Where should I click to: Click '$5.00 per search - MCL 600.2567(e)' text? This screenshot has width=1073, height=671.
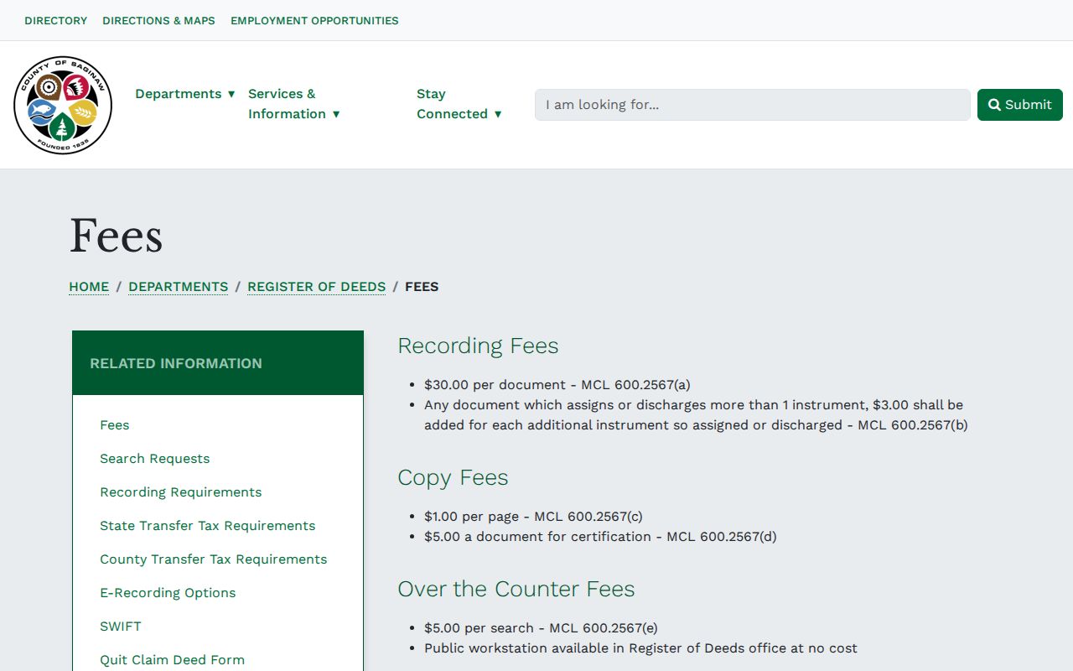[x=541, y=628]
